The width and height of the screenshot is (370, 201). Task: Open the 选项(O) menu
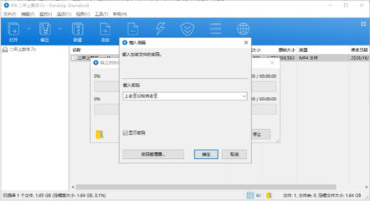[x=64, y=14]
